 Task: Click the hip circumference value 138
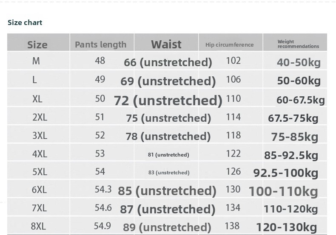232,226
